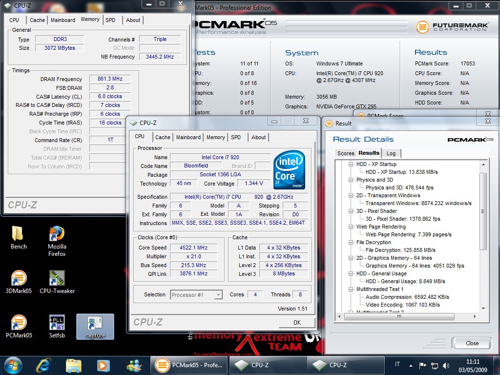Click Close button in Result window
This screenshot has width=500, height=375.
(472, 343)
